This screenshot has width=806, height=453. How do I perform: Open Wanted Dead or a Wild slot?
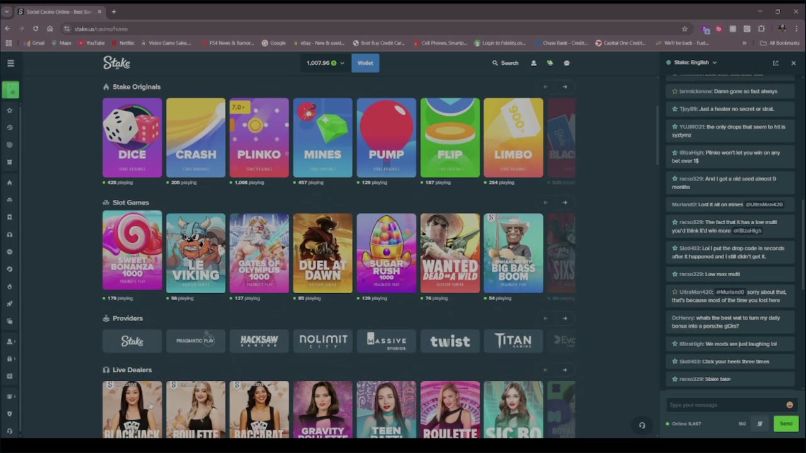click(x=450, y=253)
